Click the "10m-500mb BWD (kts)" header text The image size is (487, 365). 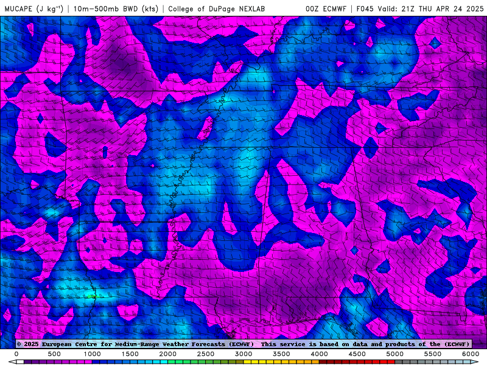point(116,9)
